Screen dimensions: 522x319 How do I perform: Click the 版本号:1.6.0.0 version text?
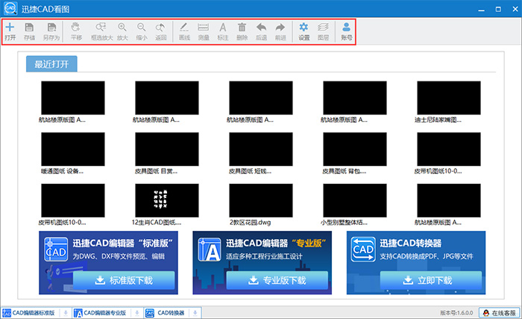456,313
